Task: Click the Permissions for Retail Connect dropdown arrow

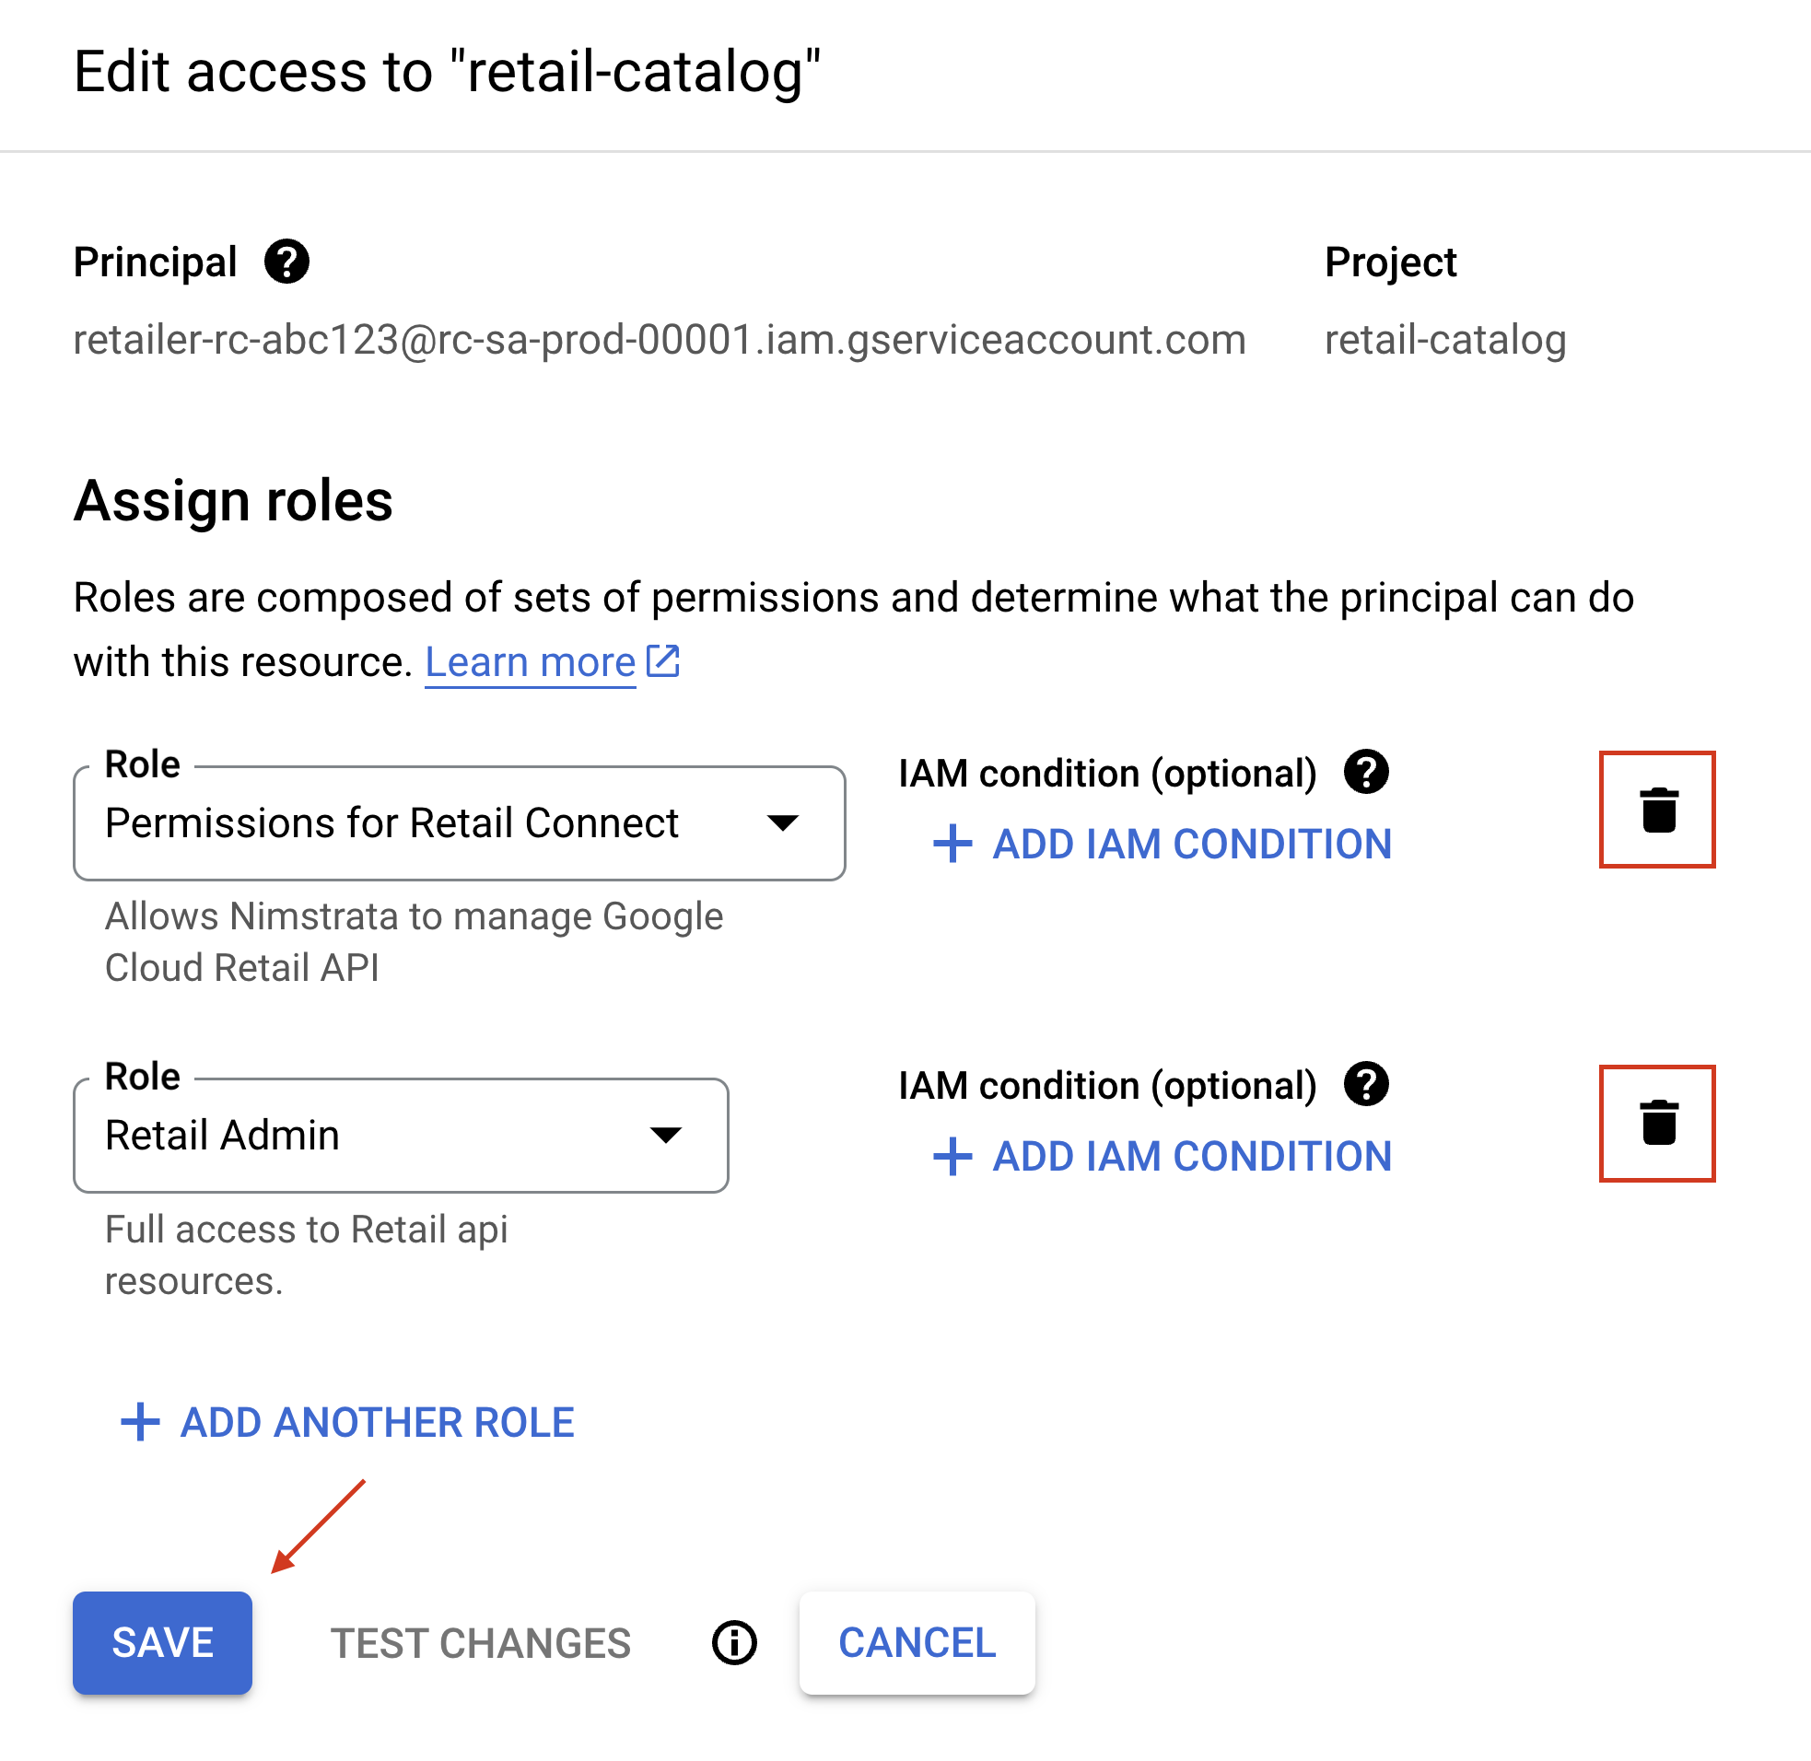Action: 782,822
